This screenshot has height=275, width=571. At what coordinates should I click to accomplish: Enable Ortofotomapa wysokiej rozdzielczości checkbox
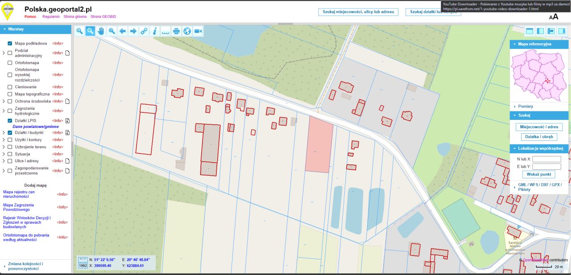pyautogui.click(x=10, y=74)
